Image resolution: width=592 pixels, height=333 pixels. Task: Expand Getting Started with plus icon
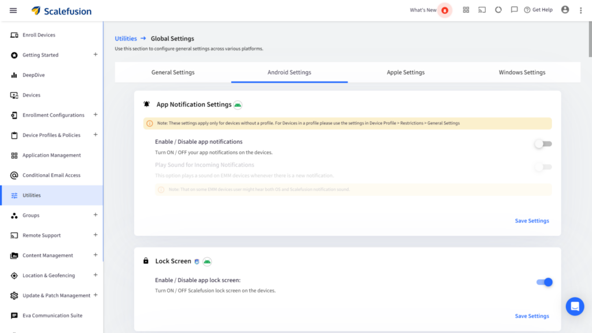(95, 55)
